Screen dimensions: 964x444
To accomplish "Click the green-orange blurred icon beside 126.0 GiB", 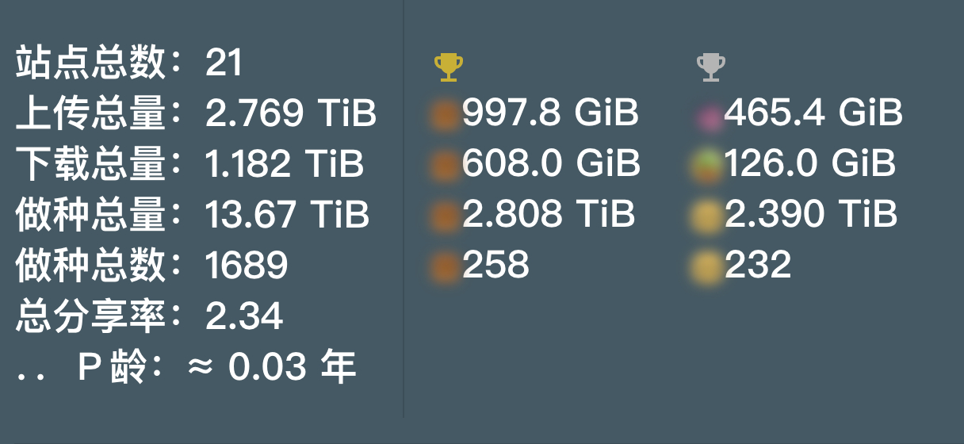I will coord(708,166).
